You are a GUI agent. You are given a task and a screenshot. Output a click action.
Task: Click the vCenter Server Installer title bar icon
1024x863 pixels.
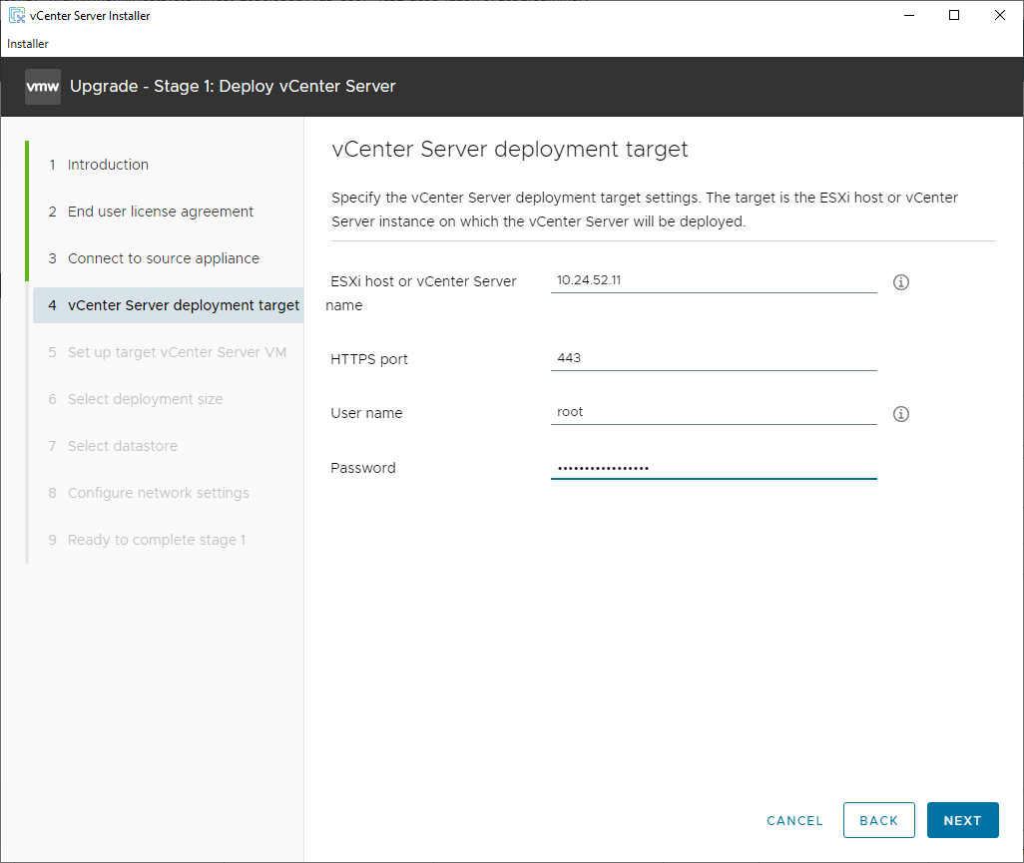17,15
